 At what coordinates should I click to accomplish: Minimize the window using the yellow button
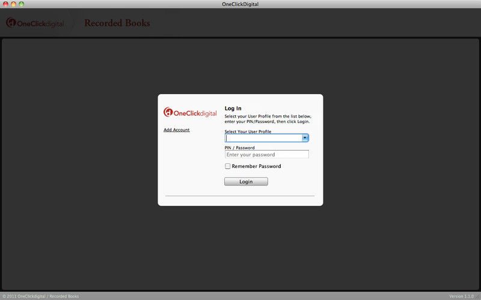[x=14, y=4]
